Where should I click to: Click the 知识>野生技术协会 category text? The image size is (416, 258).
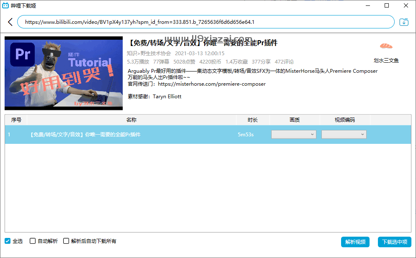tap(149, 53)
